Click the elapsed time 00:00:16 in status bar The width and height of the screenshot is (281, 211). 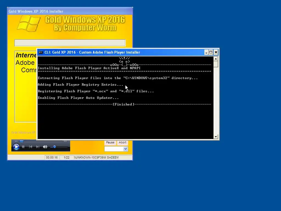[52, 157]
